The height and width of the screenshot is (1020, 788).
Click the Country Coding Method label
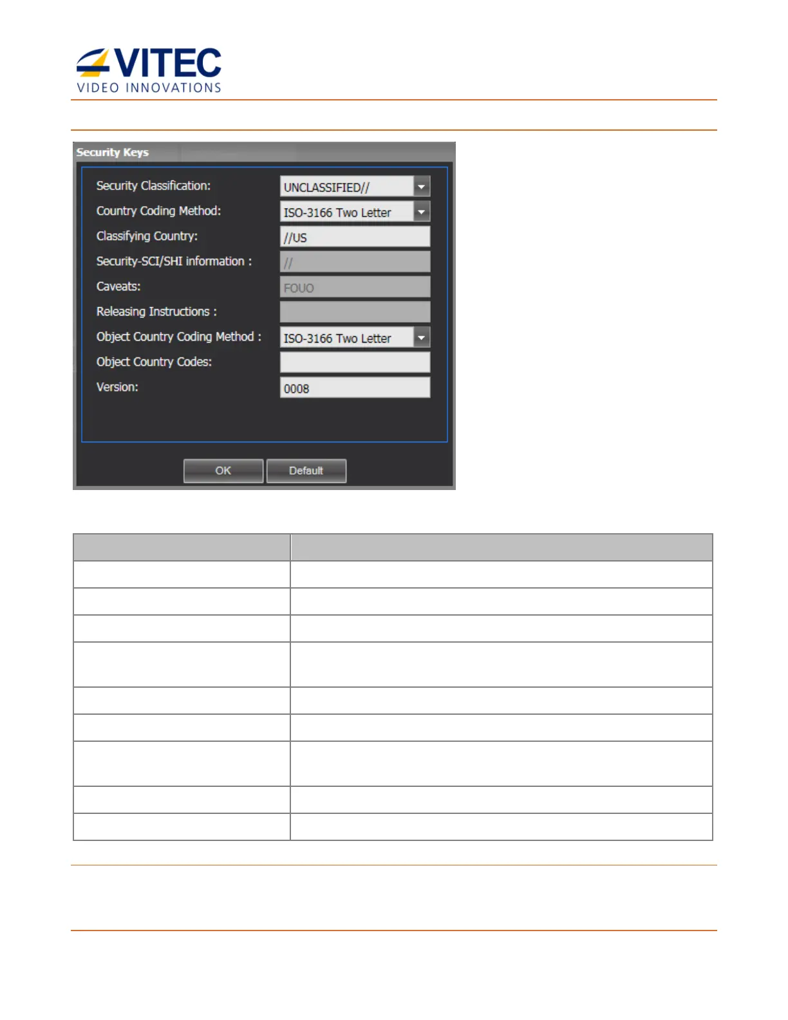coord(158,211)
